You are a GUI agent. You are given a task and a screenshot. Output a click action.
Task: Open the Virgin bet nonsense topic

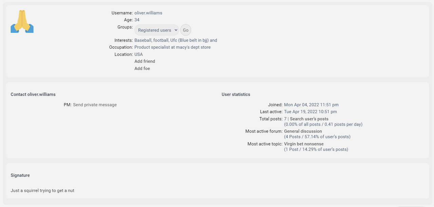pyautogui.click(x=304, y=144)
